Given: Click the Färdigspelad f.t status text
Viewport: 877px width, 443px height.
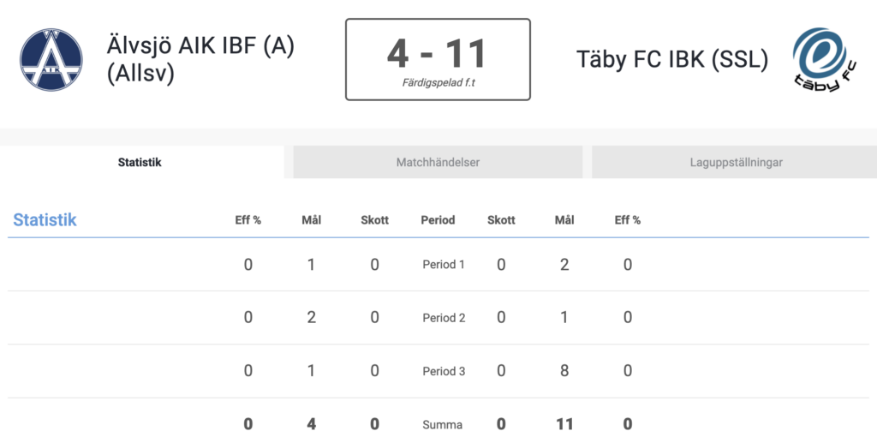Looking at the screenshot, I should click(x=438, y=83).
